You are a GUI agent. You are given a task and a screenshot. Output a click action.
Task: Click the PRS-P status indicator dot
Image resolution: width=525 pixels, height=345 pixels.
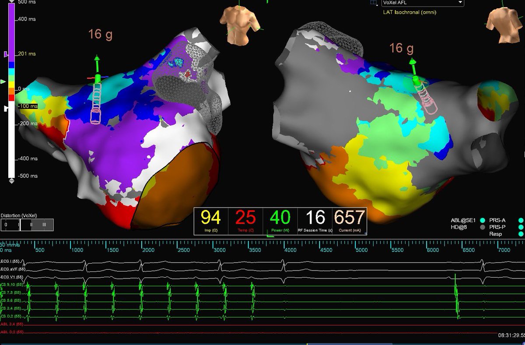(521, 227)
